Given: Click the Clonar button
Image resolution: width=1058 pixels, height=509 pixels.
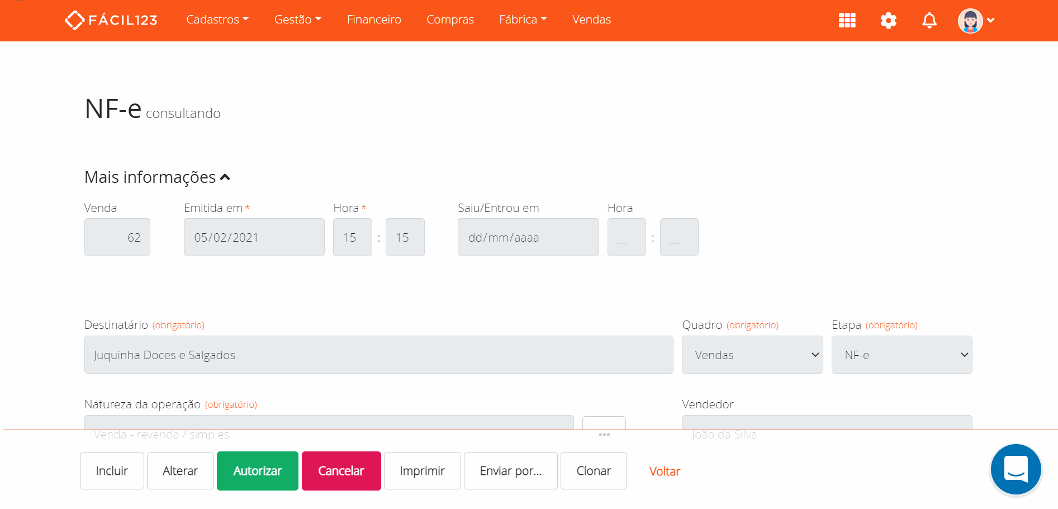Looking at the screenshot, I should click(x=594, y=471).
